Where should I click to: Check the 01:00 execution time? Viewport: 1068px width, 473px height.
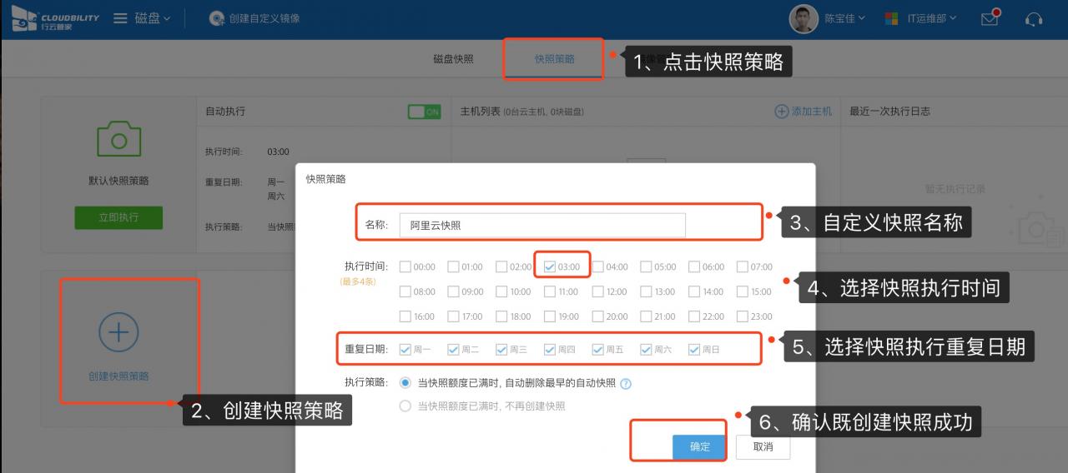(453, 267)
